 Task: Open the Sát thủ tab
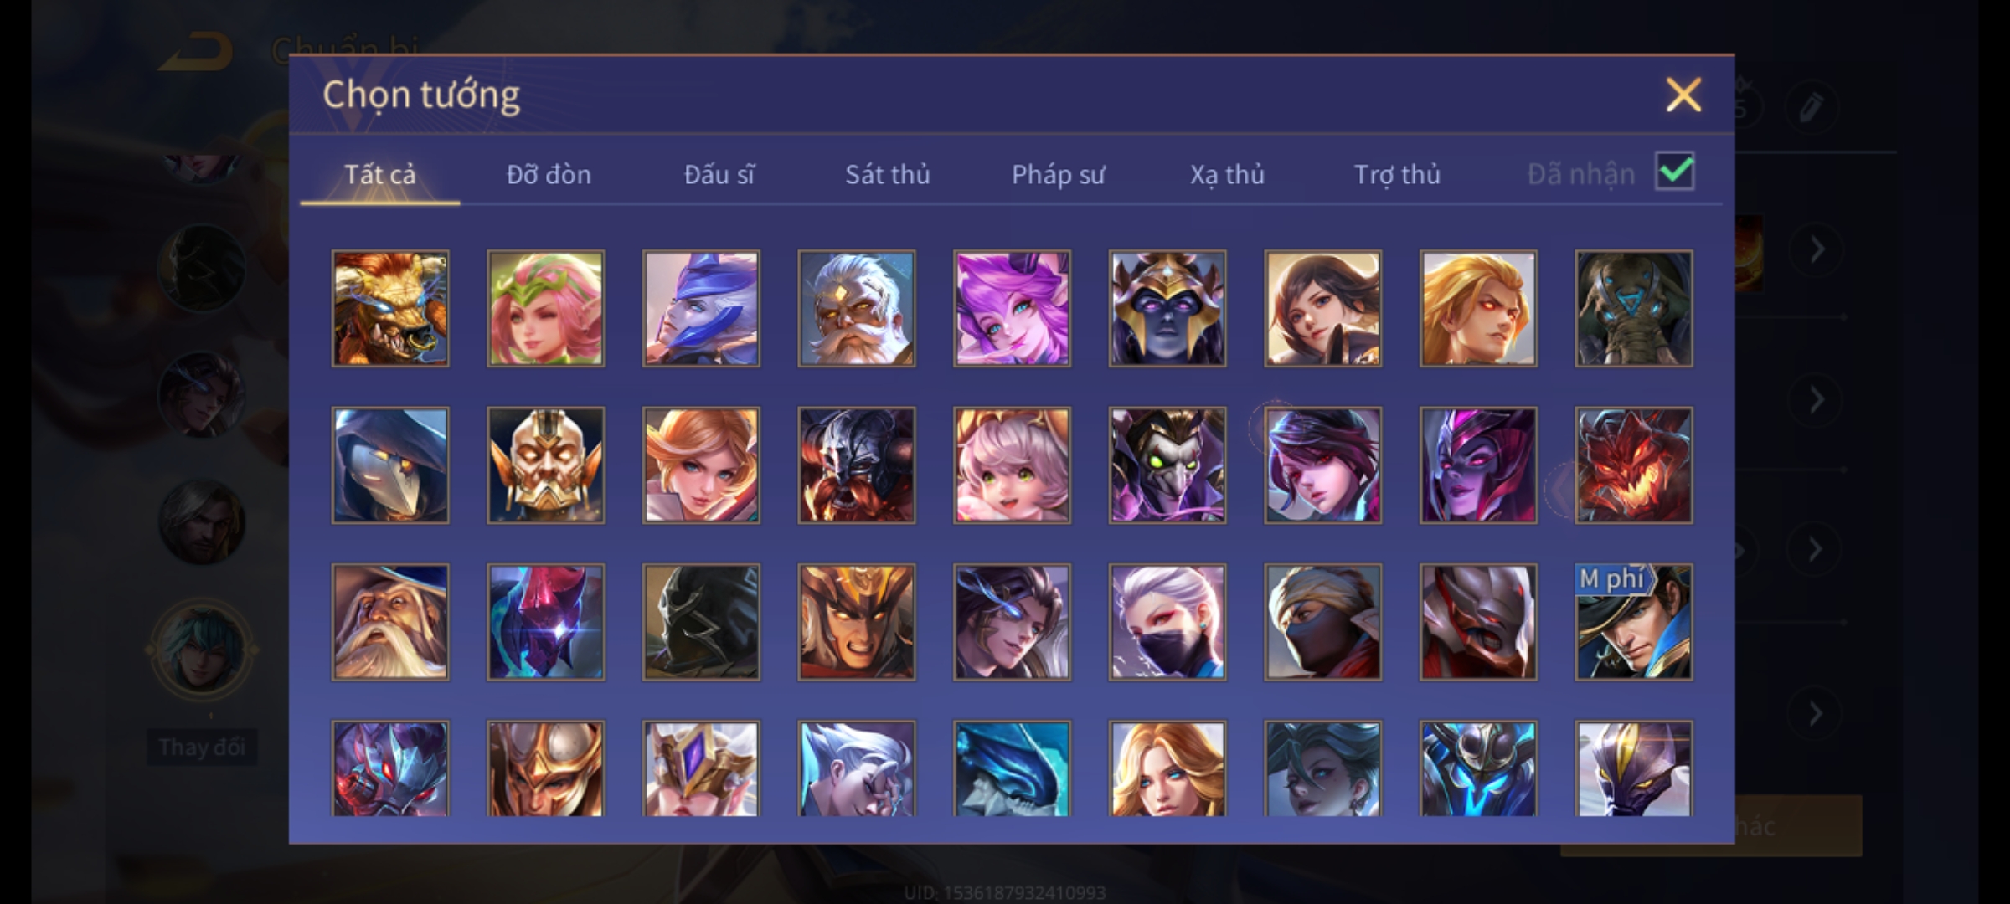point(887,174)
